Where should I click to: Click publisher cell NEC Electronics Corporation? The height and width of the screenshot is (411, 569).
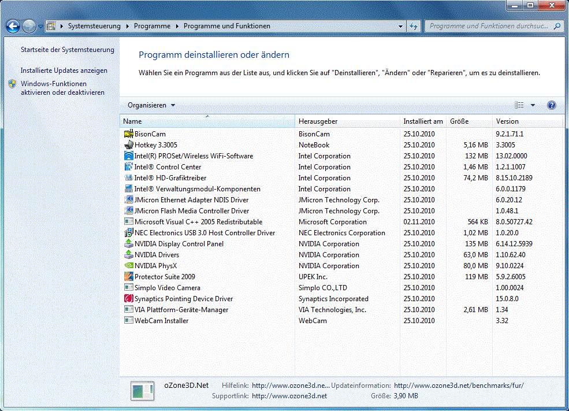tap(342, 233)
